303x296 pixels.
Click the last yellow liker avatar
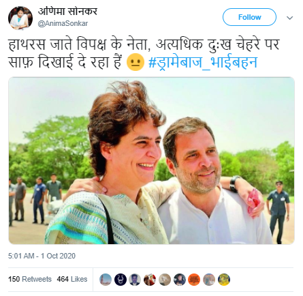(224, 280)
